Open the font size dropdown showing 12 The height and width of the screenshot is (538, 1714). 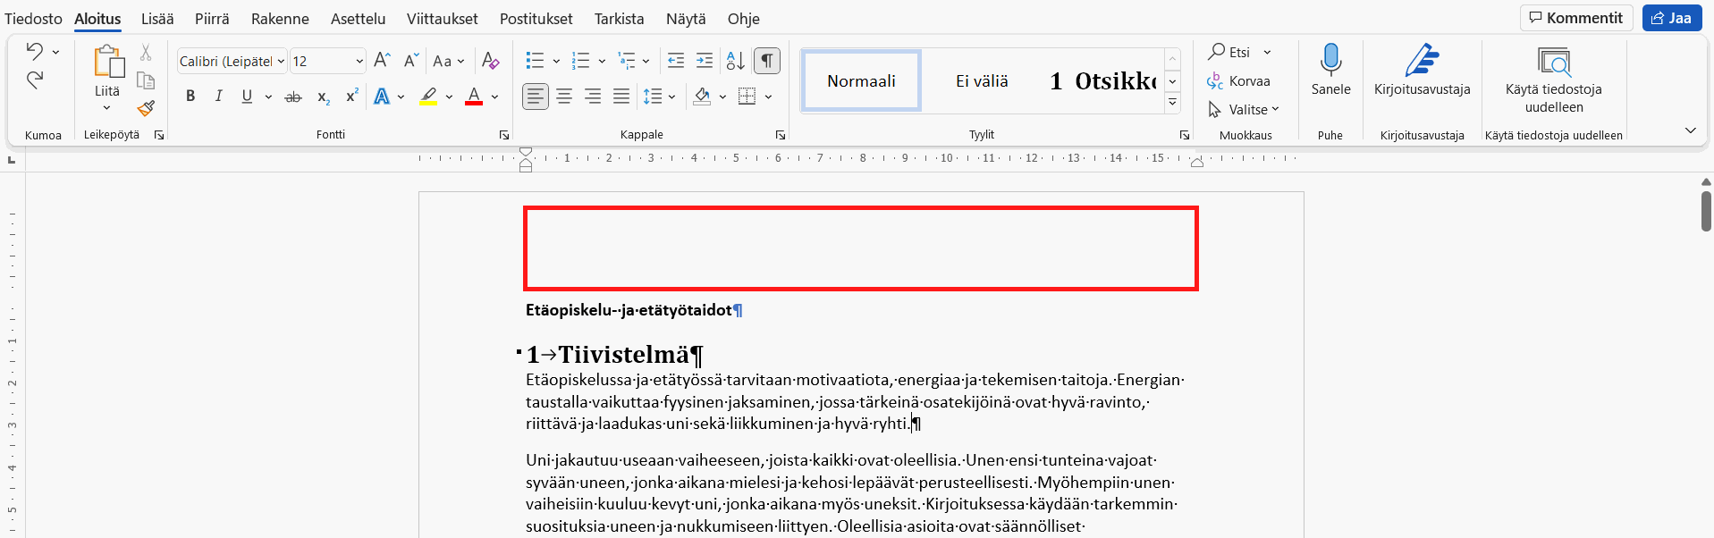pyautogui.click(x=359, y=61)
